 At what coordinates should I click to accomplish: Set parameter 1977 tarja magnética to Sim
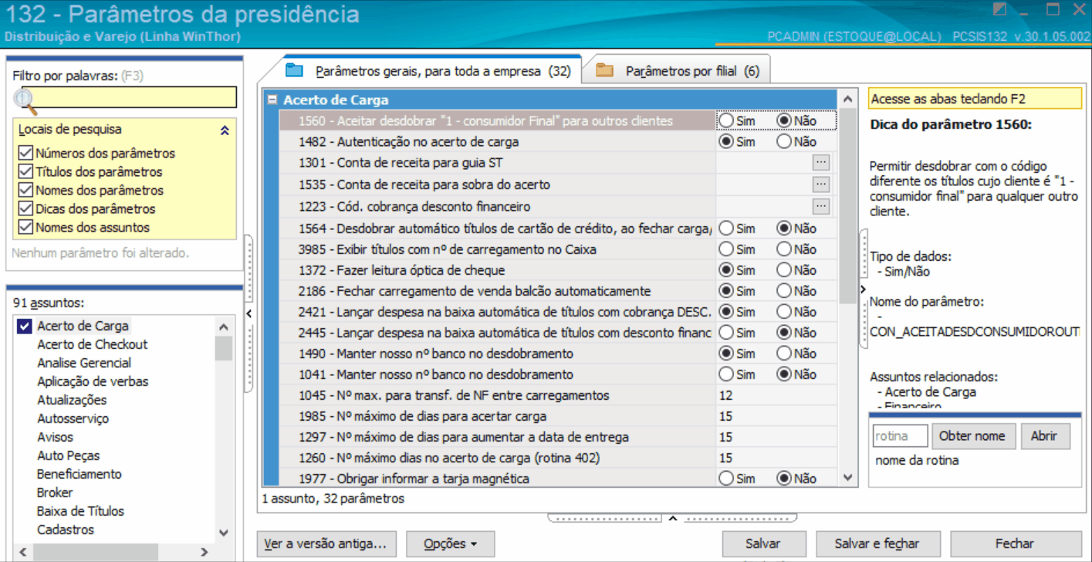pos(726,479)
